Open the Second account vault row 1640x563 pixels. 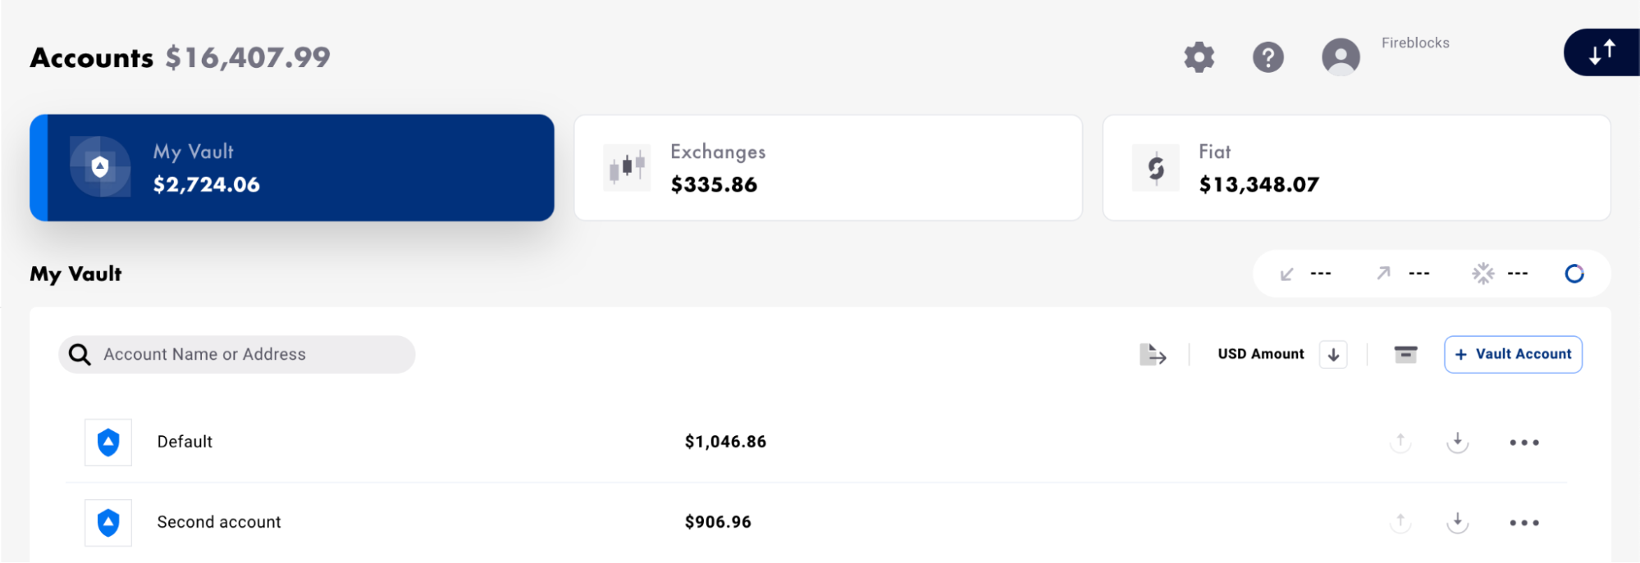(x=219, y=522)
